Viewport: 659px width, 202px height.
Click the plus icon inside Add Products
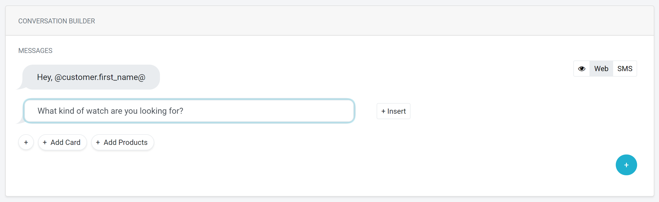tap(98, 143)
